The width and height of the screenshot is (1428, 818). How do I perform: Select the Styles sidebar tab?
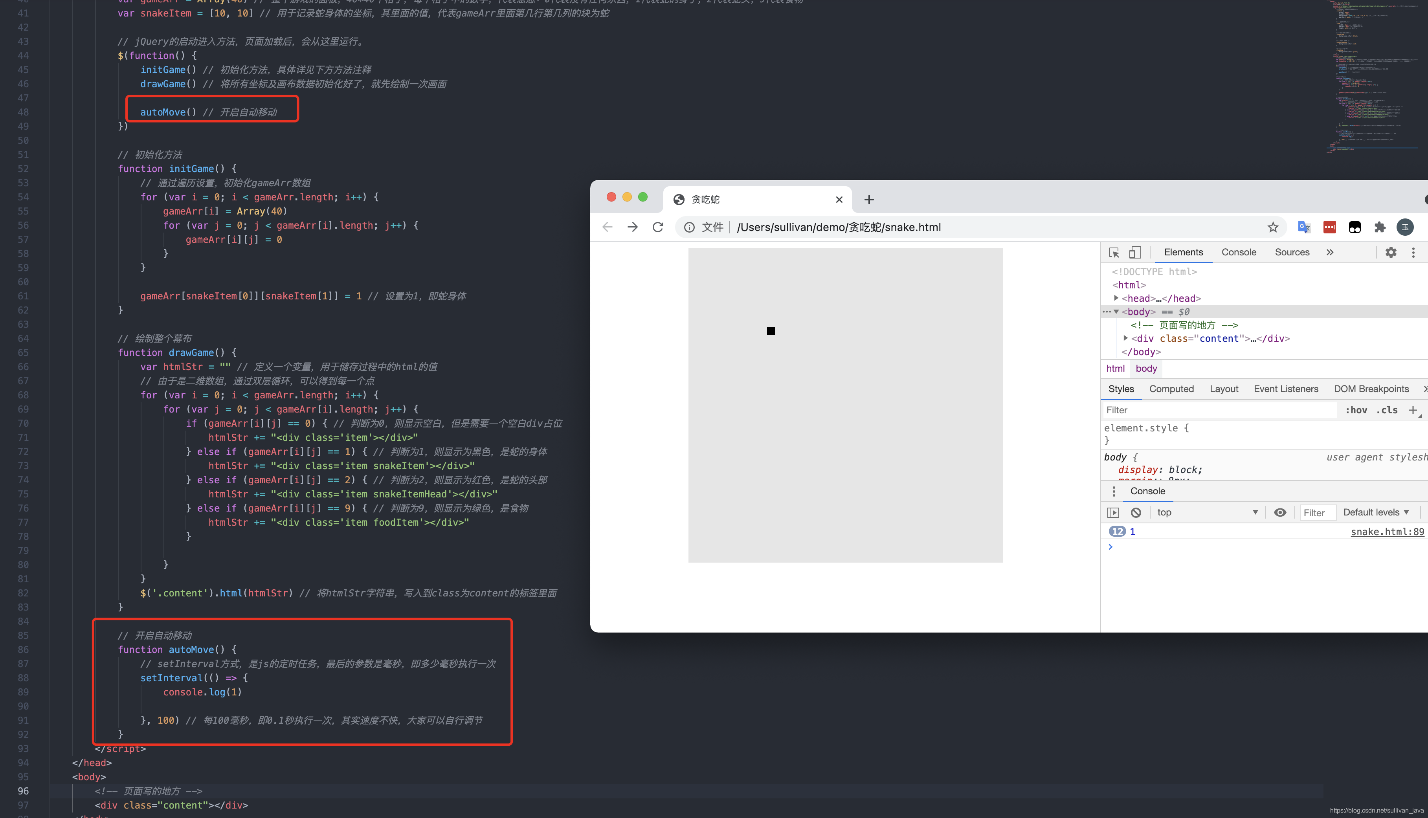click(1121, 389)
